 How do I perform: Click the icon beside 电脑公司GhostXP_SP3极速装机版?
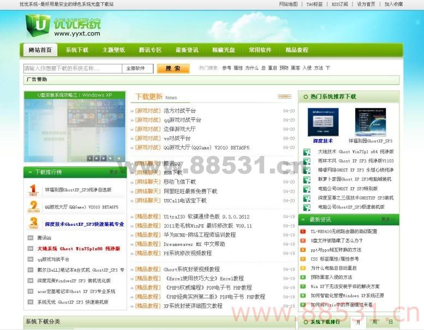click(307, 207)
